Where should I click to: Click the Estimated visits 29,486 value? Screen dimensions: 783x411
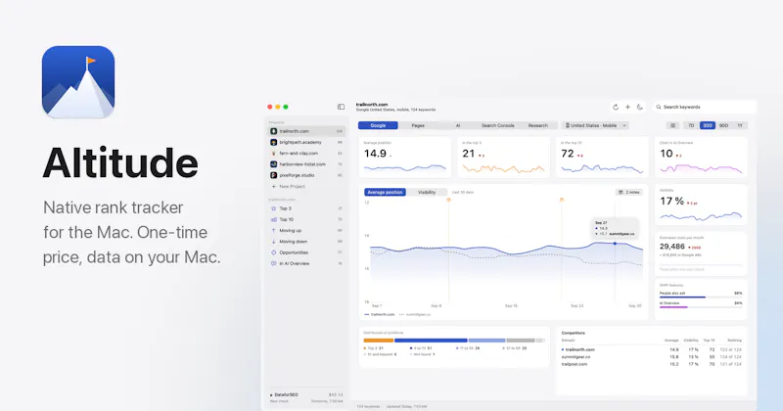[x=672, y=247]
